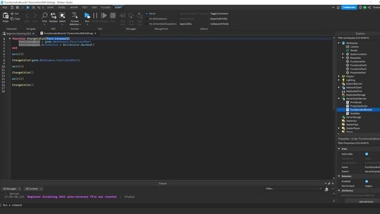Select On Unhandled Exceptions option
The width and height of the screenshot is (380, 214).
pos(161,24)
